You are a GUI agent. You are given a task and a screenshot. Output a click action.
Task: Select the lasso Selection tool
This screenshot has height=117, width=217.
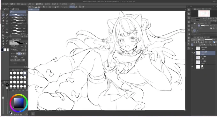point(3,29)
